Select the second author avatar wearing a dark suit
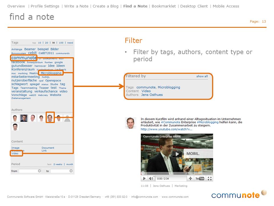Viewport: 274px width, 206px height. pyautogui.click(x=24, y=118)
